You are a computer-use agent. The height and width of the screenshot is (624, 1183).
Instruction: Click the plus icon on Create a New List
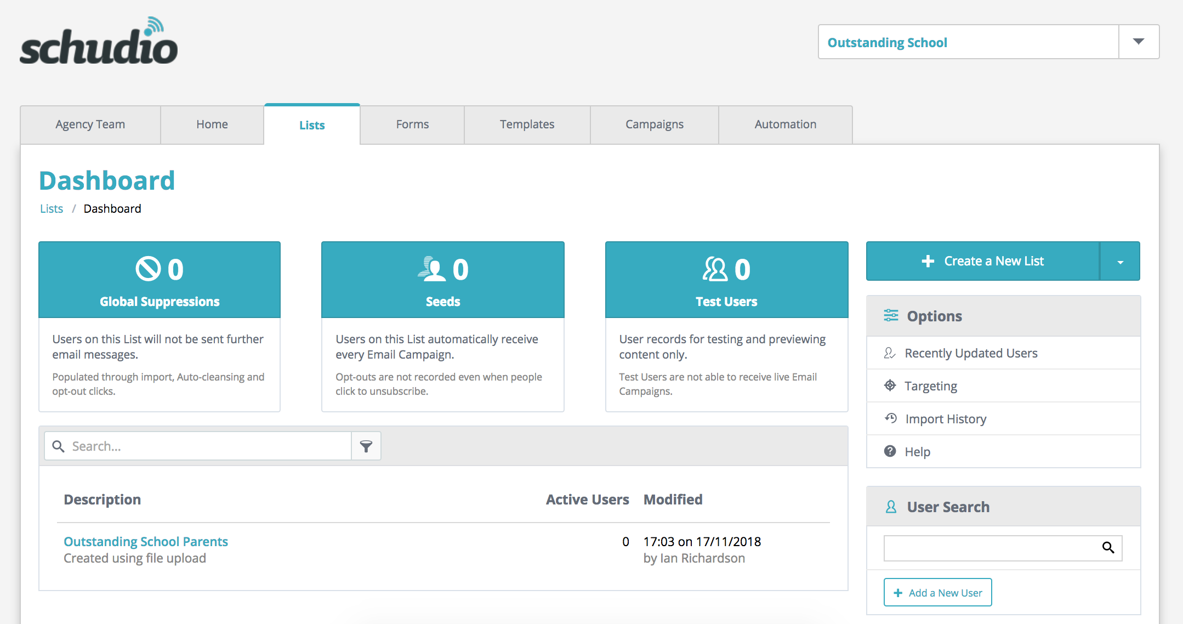pos(928,261)
